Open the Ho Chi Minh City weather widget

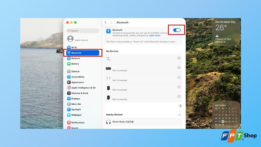[226, 32]
